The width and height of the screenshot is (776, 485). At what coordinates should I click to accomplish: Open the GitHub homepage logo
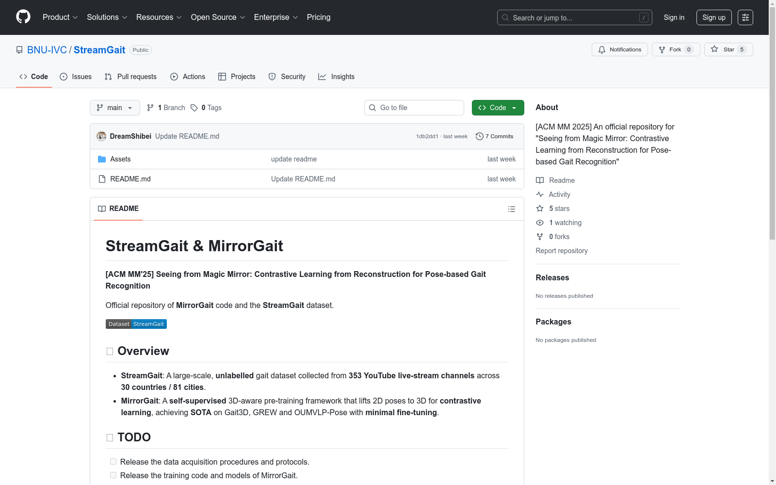click(x=23, y=17)
